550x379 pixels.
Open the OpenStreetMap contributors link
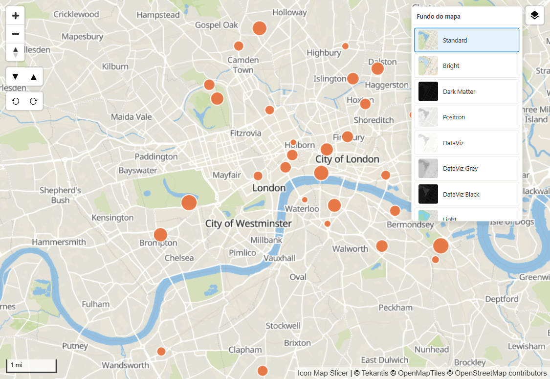pos(501,373)
